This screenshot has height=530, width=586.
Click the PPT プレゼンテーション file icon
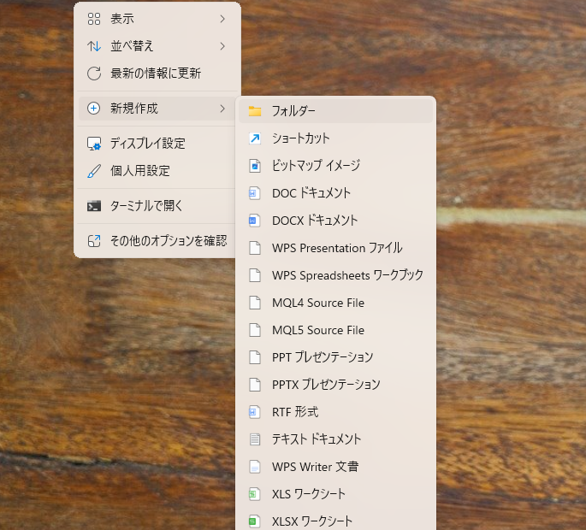pos(255,357)
